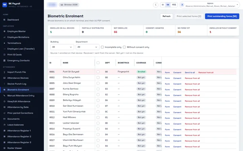Image resolution: width=243 pixels, height=151 pixels.
Task: Click the BIOMETRICS column header
Action: 124,63
